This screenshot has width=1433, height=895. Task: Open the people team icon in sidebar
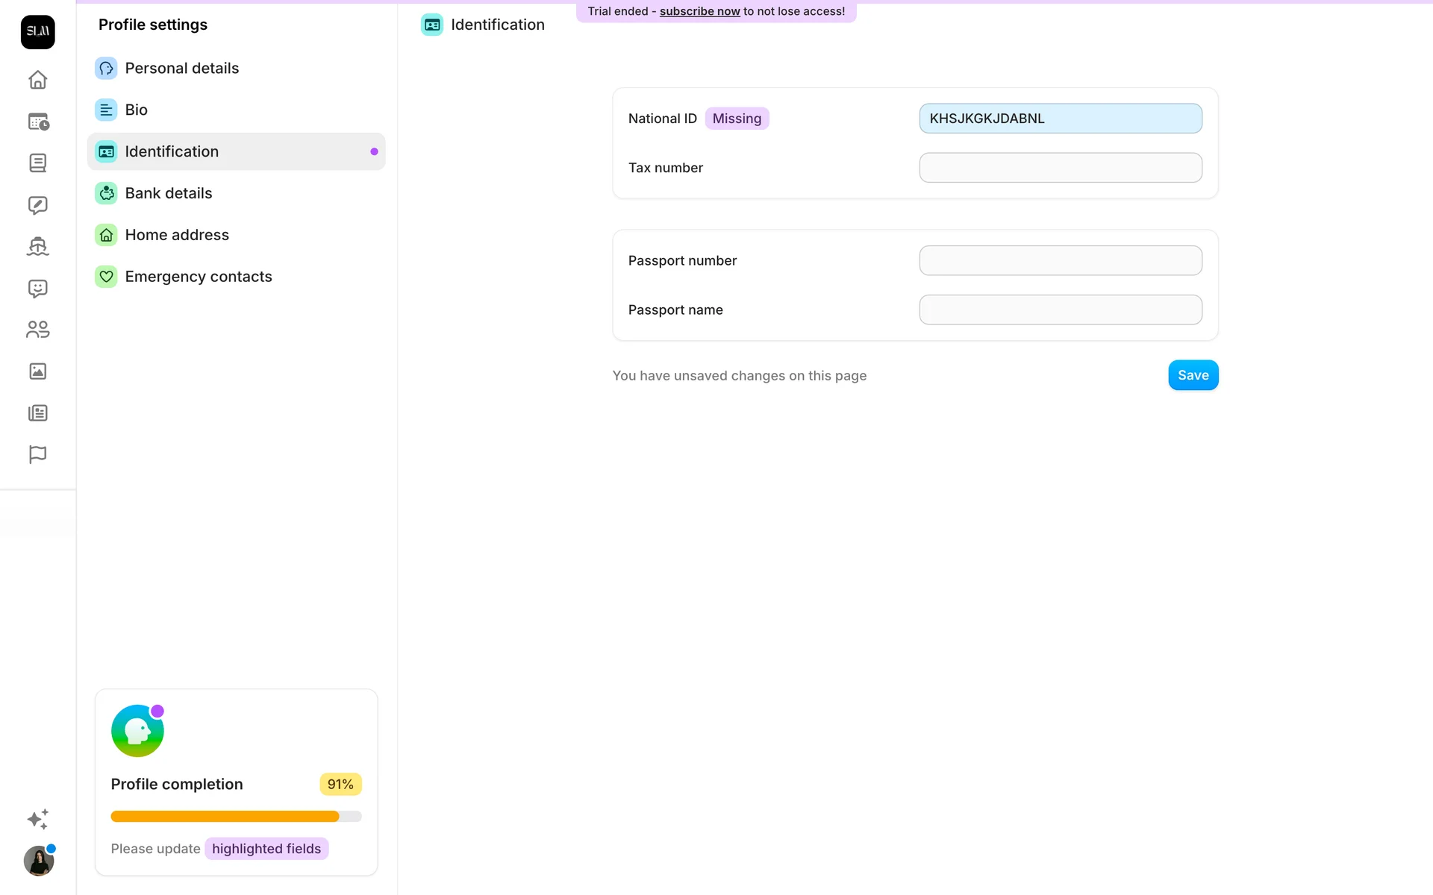37,330
